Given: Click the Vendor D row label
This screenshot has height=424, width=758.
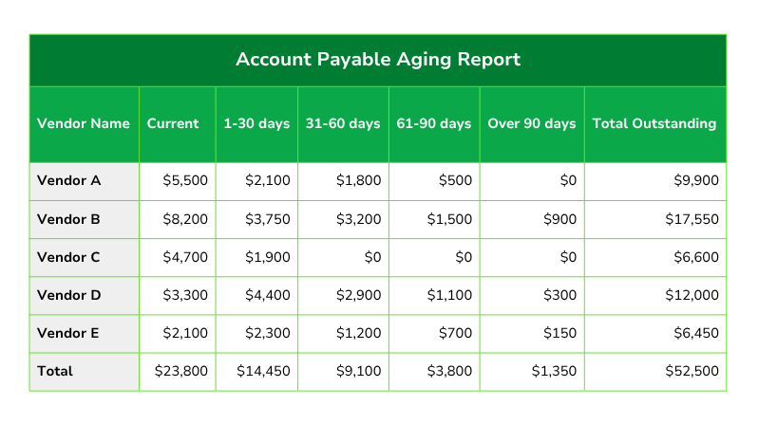Looking at the screenshot, I should pyautogui.click(x=85, y=296).
